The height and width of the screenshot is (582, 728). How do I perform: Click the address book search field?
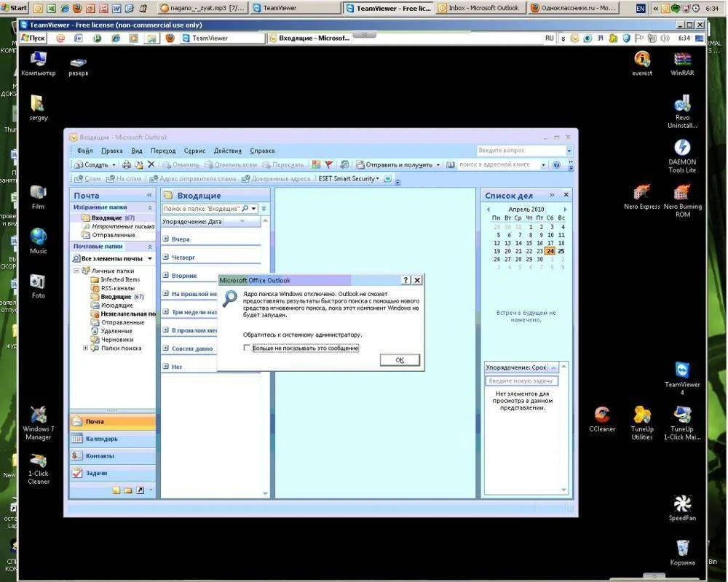coord(499,164)
